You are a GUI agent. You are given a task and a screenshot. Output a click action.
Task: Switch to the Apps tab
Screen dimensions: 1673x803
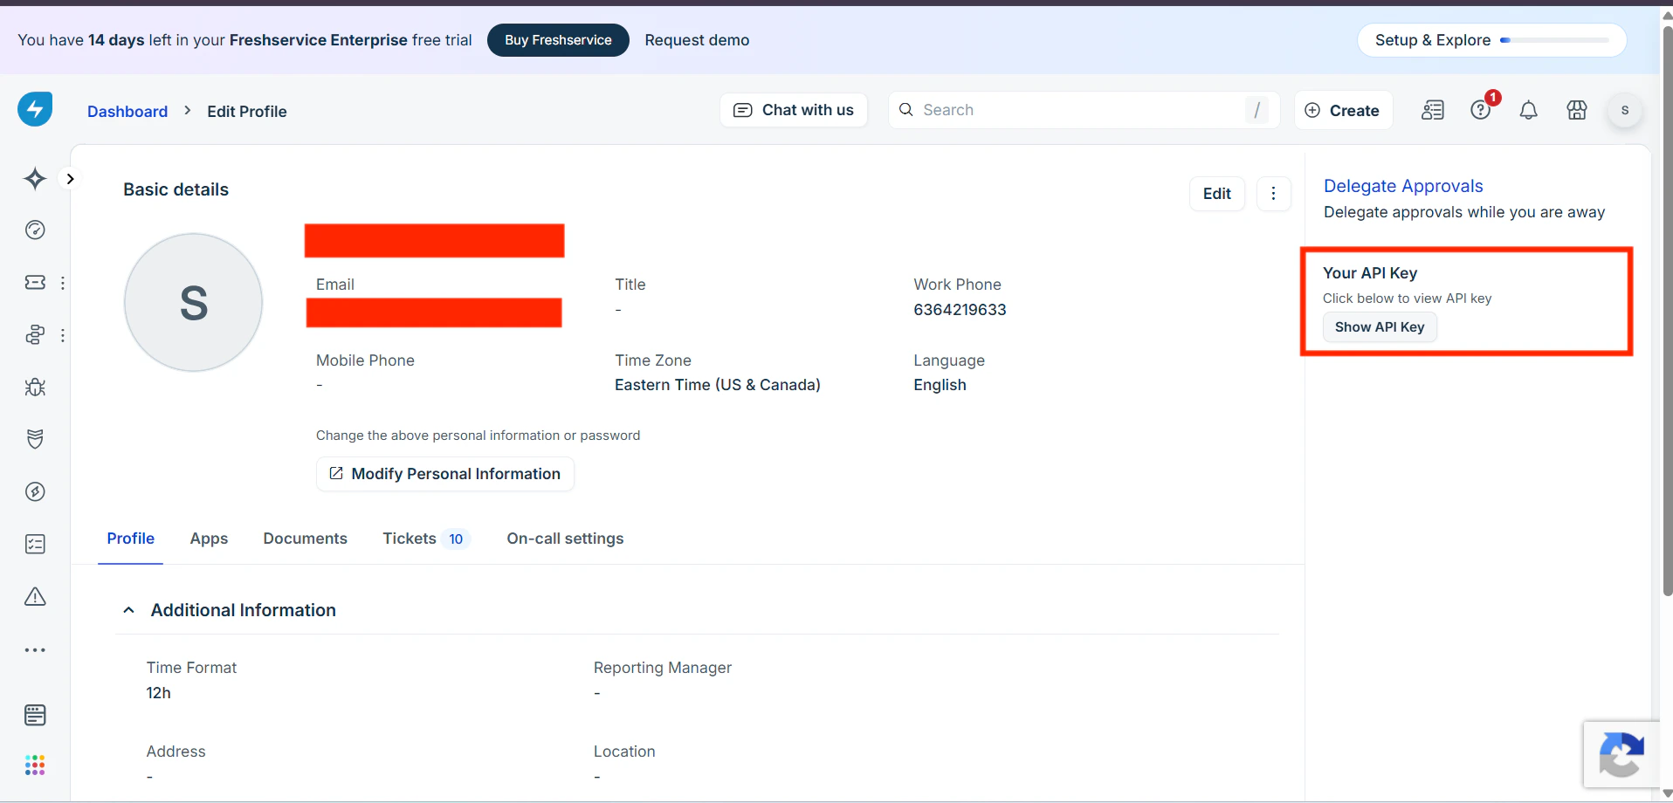209,539
